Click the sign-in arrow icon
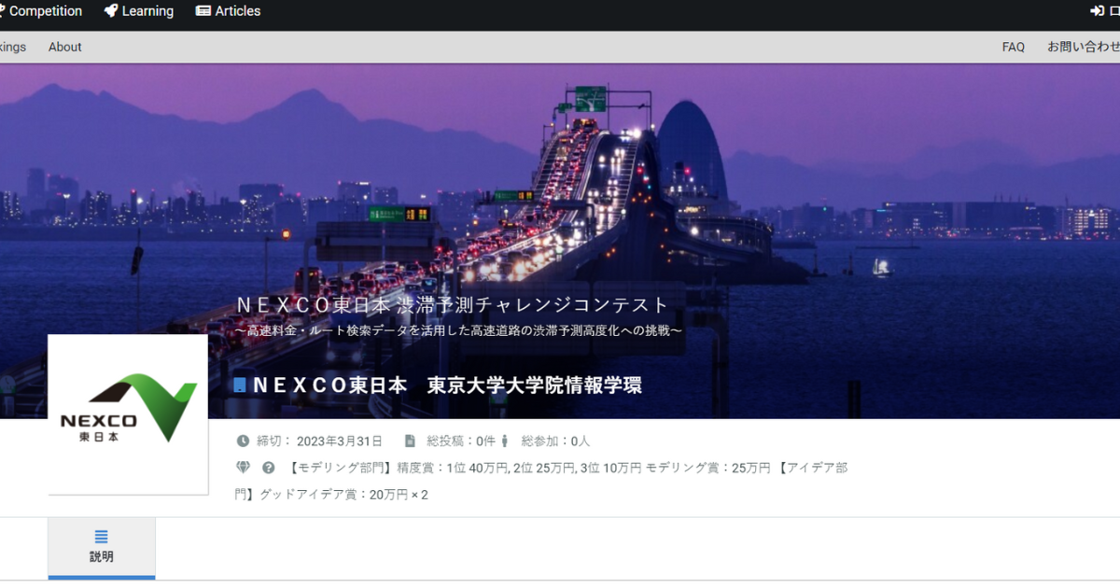This screenshot has width=1120, height=588. click(x=1098, y=11)
